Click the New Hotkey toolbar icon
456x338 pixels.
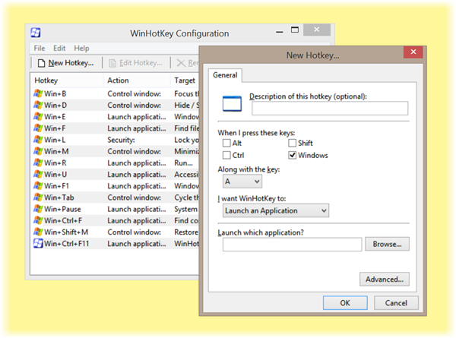[40, 62]
